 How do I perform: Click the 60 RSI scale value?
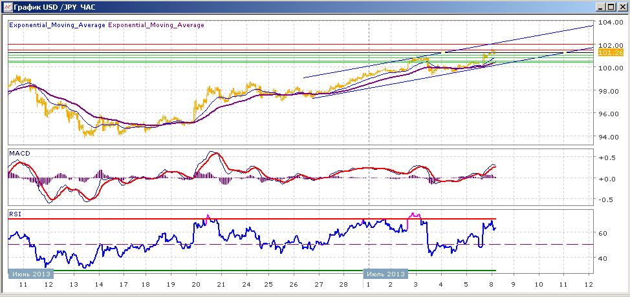click(x=603, y=233)
